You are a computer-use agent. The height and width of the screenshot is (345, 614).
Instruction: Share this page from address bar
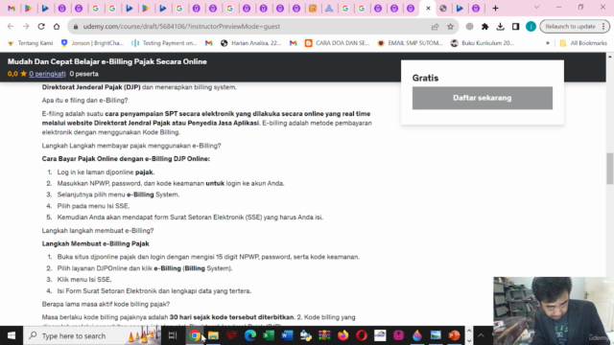click(x=435, y=27)
